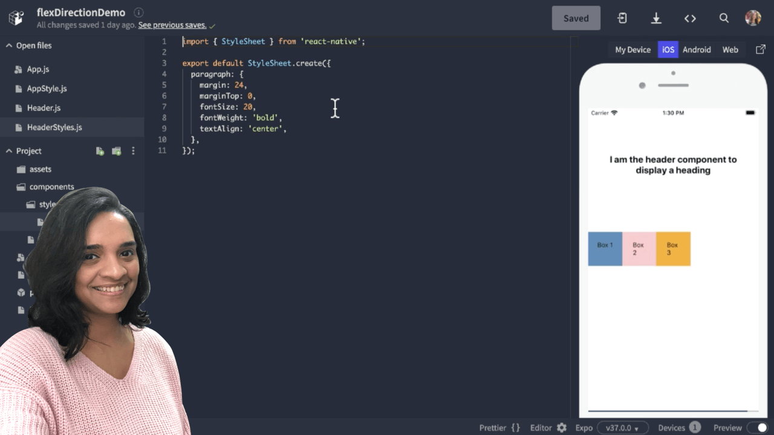Screen dimensions: 774x435
Task: Open the Expo v37.0.0 version dropdown
Action: [x=623, y=428]
